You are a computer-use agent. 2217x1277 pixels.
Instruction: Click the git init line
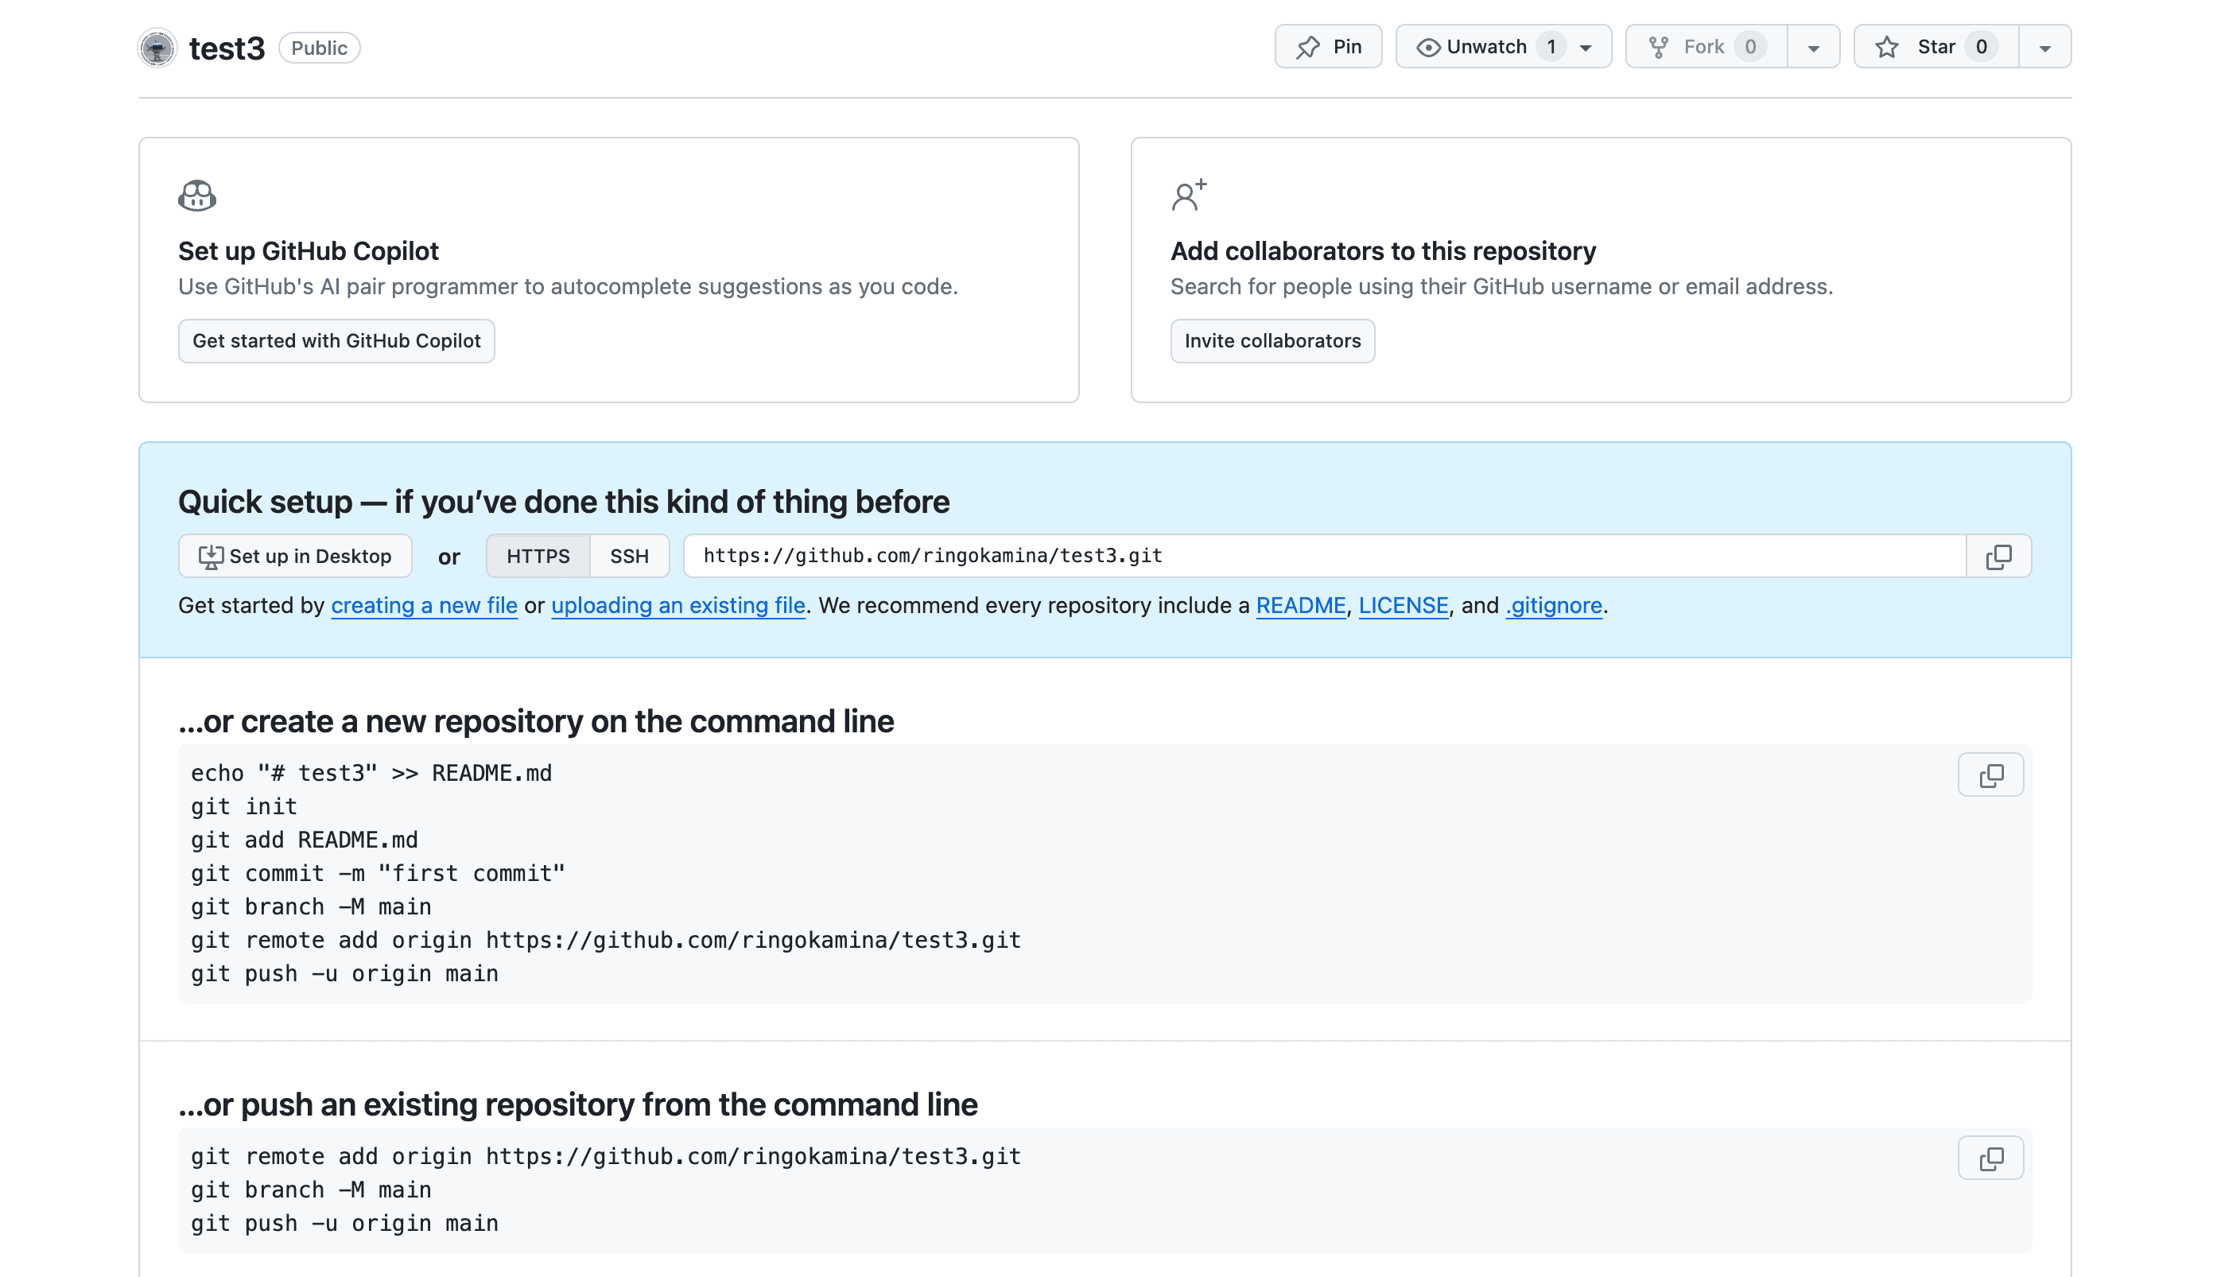pyautogui.click(x=244, y=806)
